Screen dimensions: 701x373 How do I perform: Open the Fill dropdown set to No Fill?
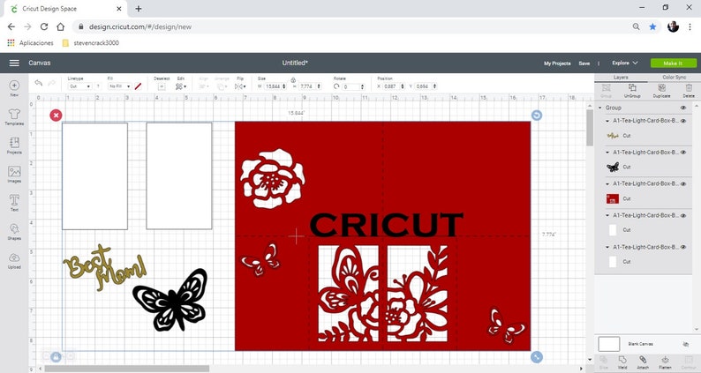(119, 86)
